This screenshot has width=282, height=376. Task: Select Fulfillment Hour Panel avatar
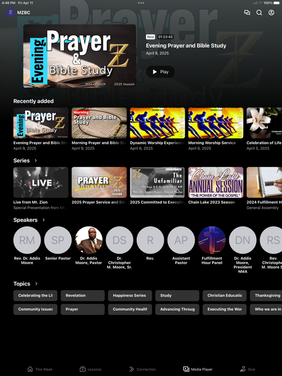[211, 240]
